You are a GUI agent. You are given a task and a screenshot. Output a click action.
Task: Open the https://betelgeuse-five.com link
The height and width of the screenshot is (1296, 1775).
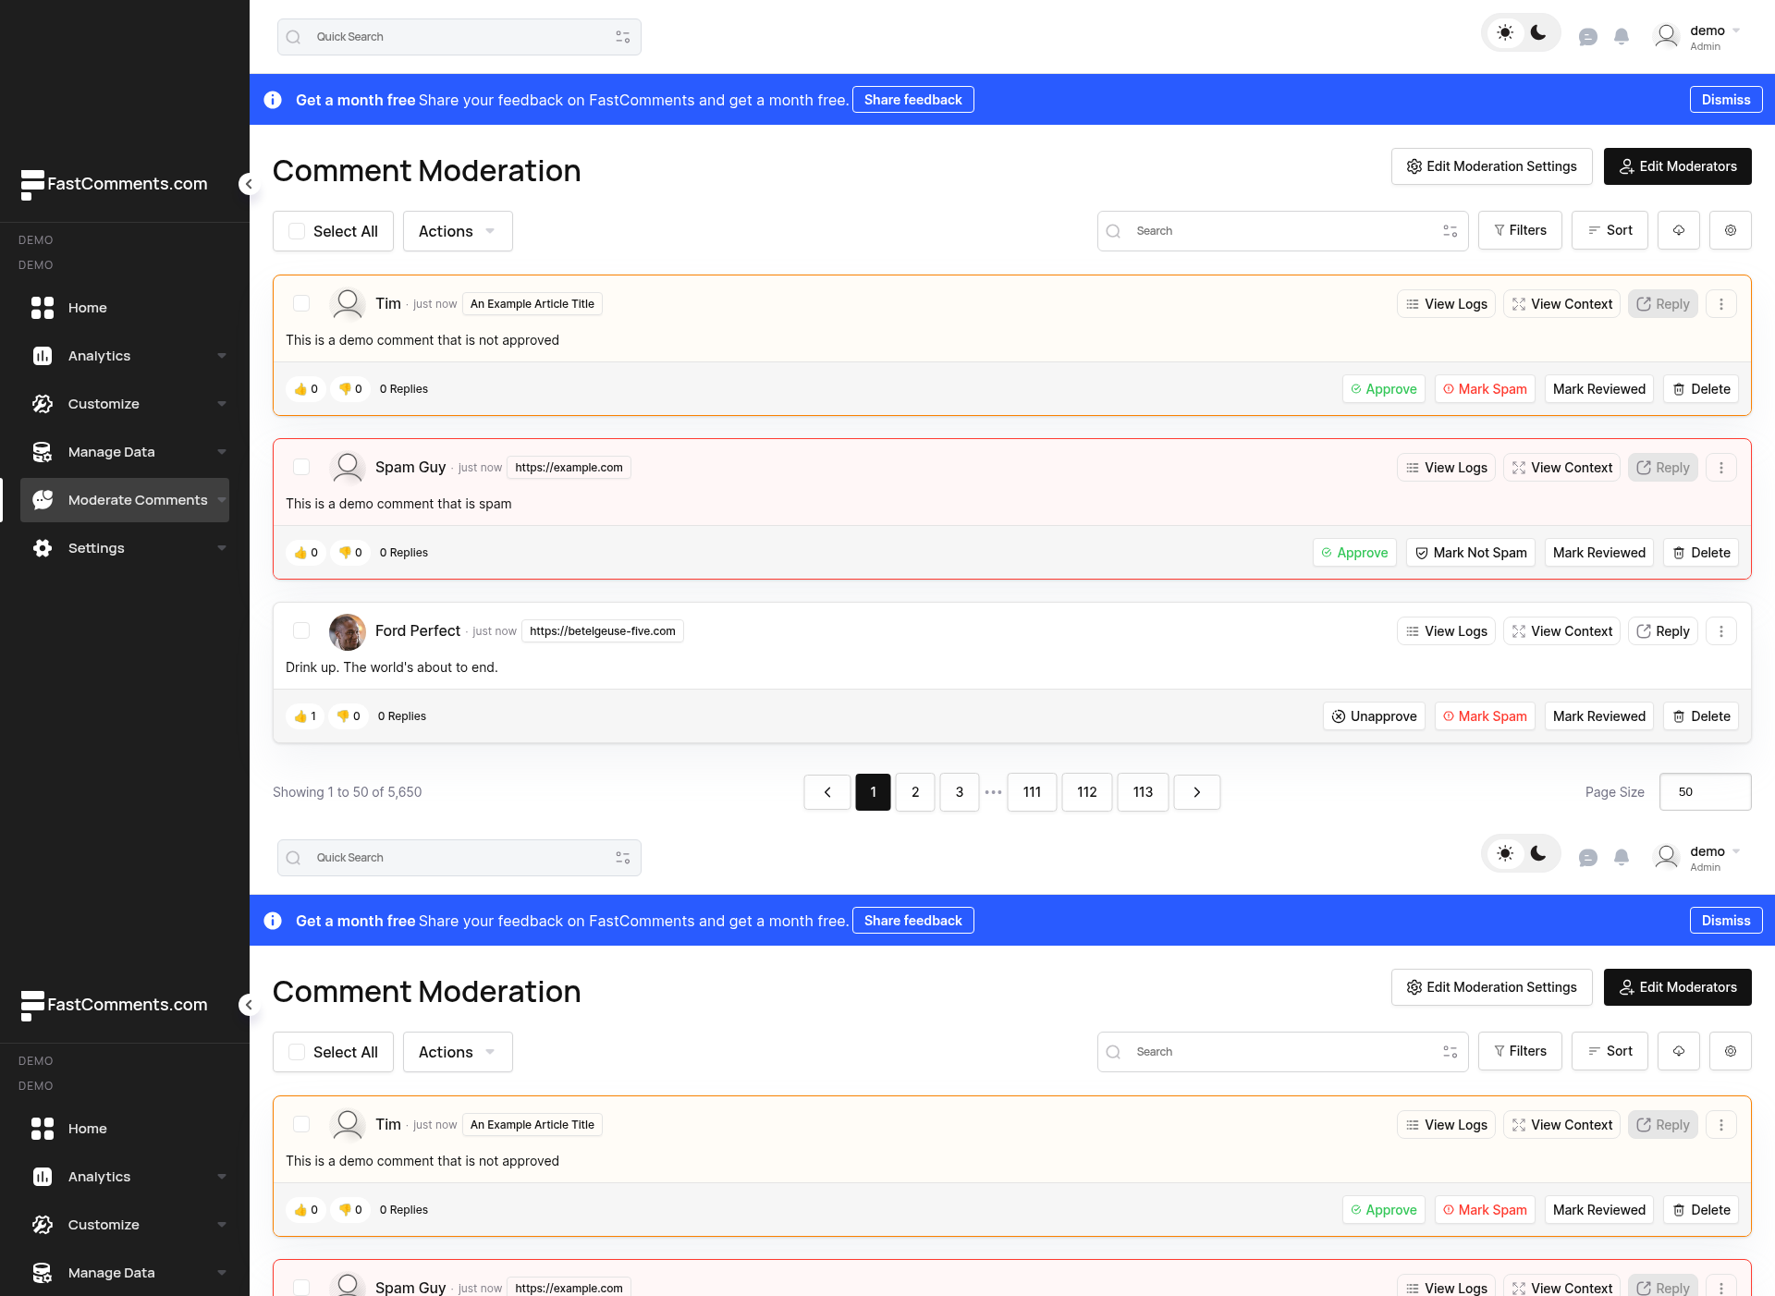pyautogui.click(x=603, y=631)
